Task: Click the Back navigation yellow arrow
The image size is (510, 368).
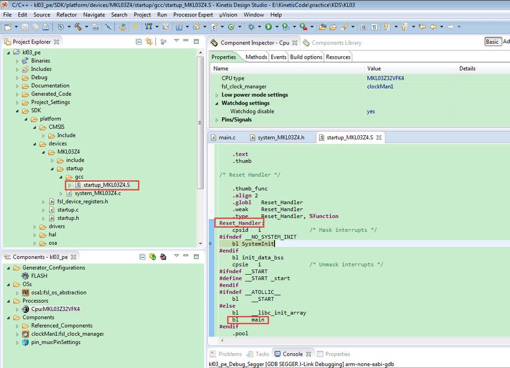Action: click(433, 27)
